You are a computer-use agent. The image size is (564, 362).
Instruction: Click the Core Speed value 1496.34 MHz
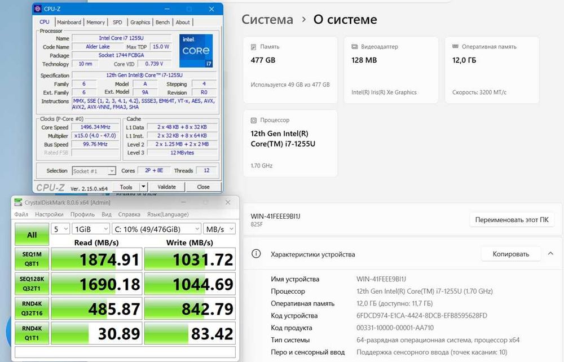(x=95, y=127)
